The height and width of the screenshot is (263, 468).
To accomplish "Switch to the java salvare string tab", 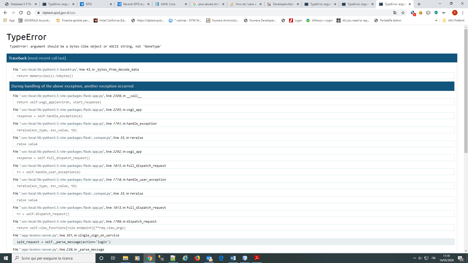I will 208,4.
